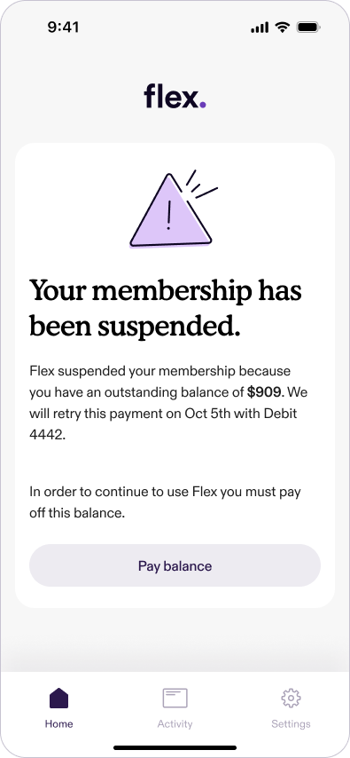Tap the home indicator bar at bottom

[175, 747]
